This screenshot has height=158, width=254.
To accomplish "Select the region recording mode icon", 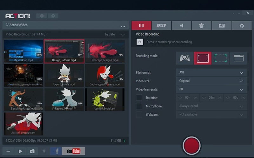I will tap(221, 58).
